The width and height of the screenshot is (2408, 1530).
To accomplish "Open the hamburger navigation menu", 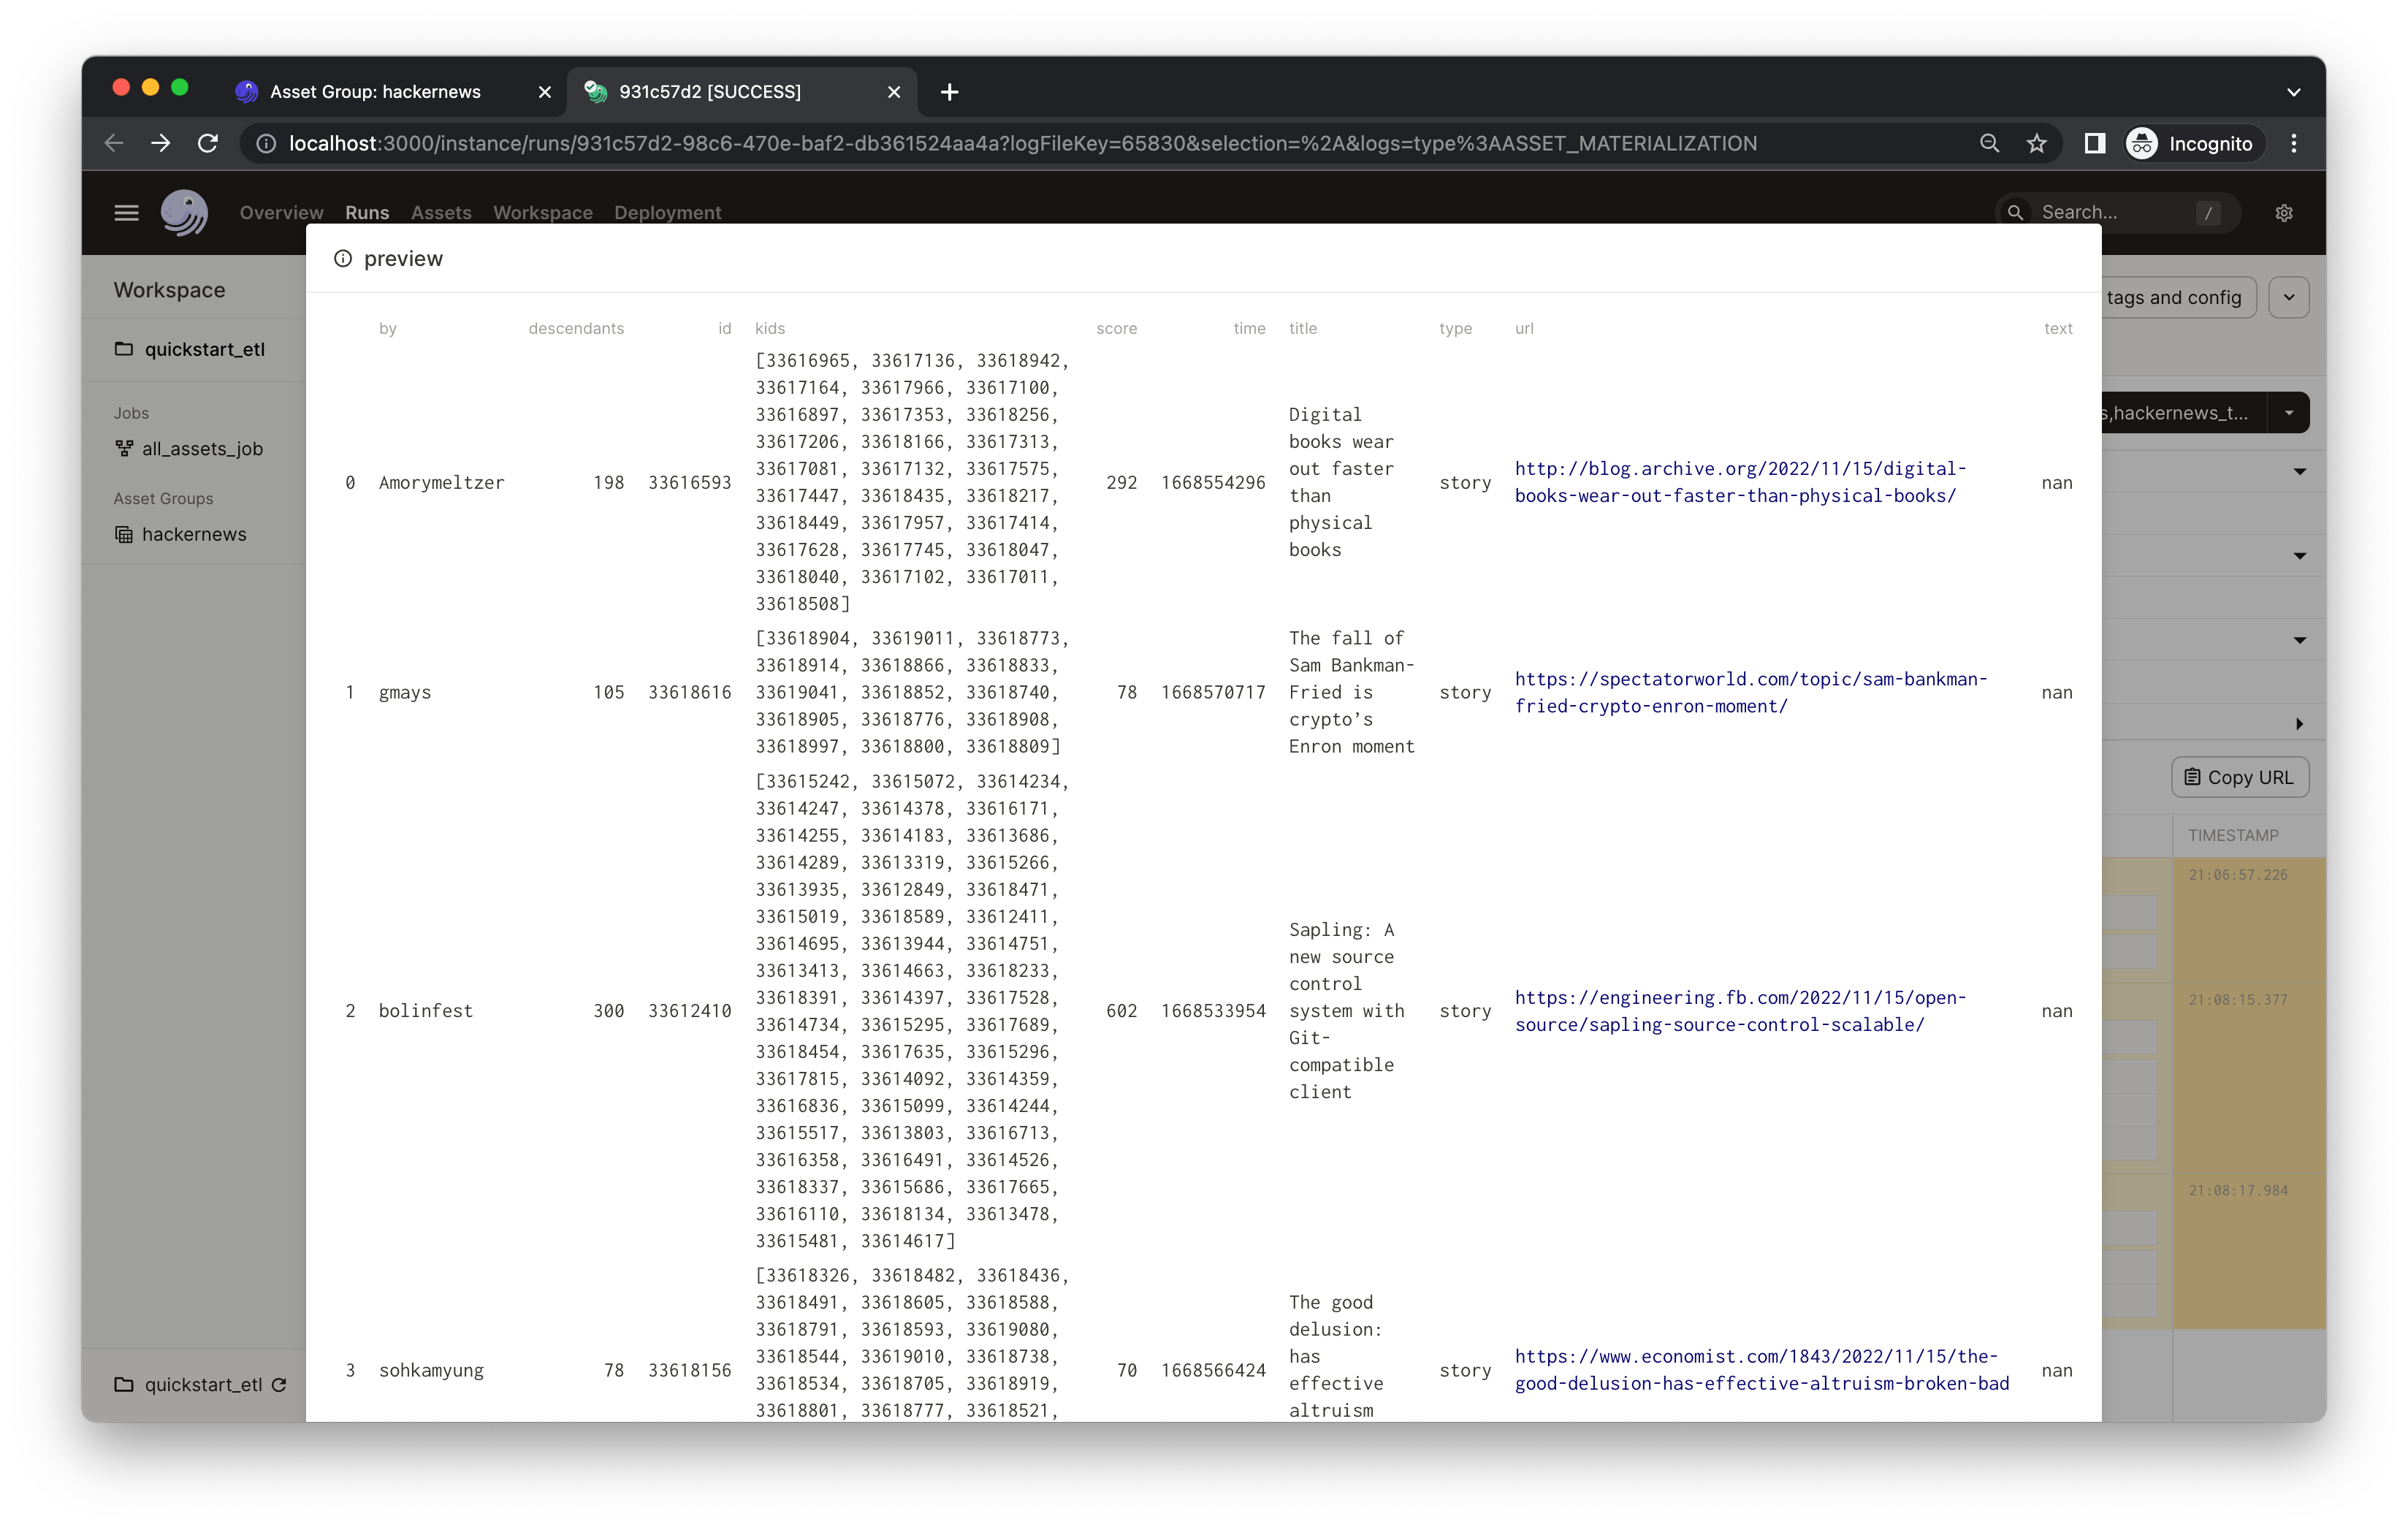I will [x=126, y=212].
